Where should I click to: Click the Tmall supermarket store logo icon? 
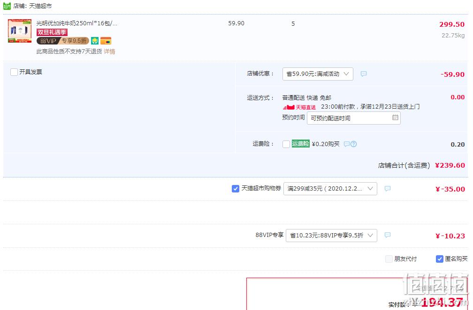coord(7,6)
